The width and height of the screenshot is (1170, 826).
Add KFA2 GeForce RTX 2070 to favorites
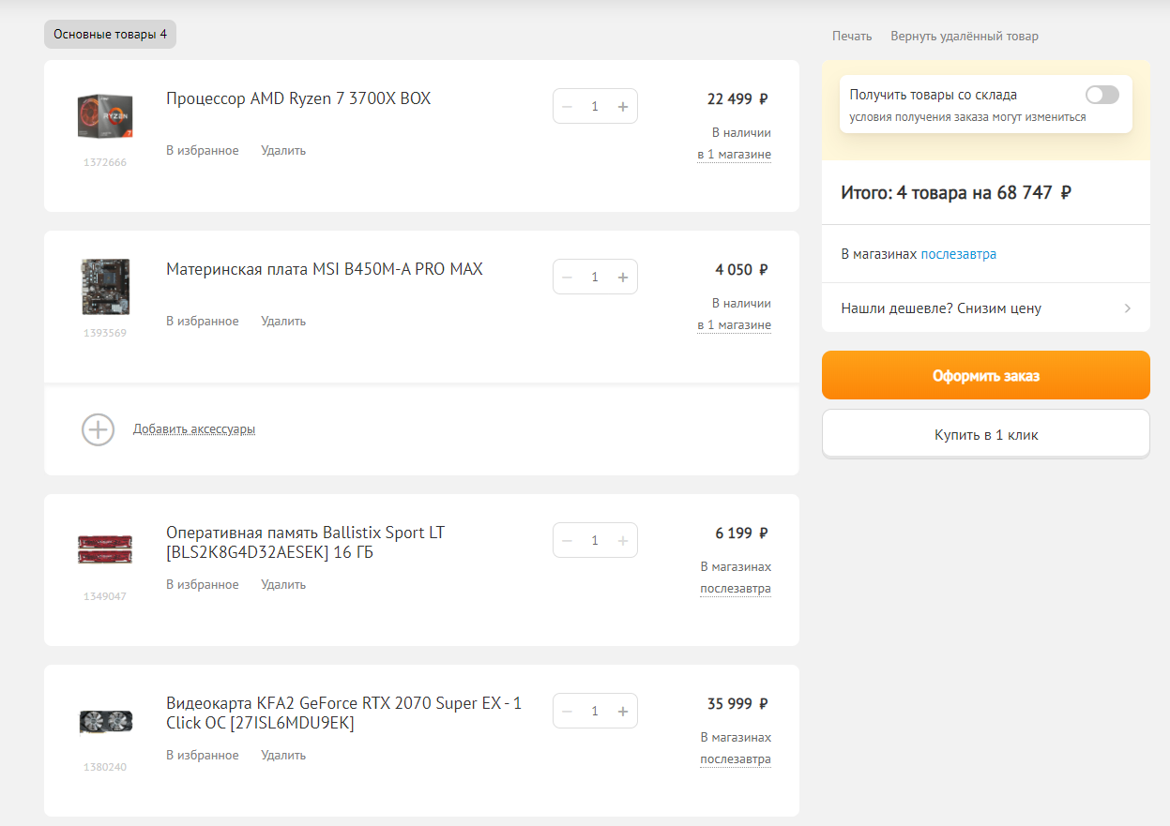pos(203,755)
